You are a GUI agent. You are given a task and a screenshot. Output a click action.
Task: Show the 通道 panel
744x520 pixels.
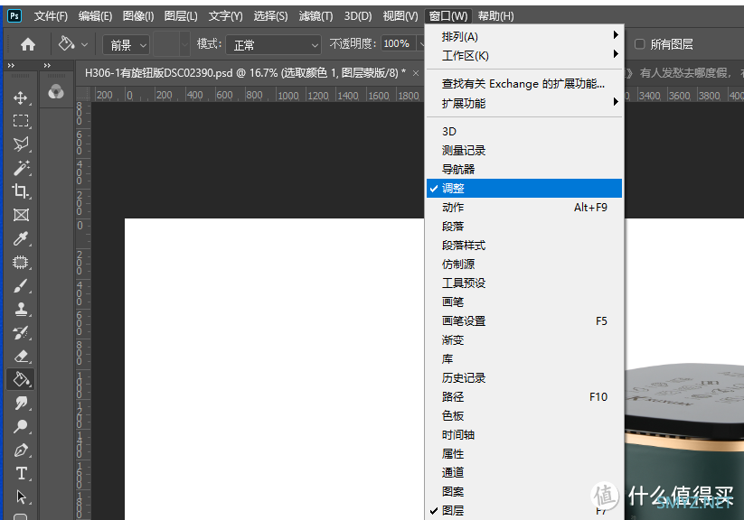point(523,472)
